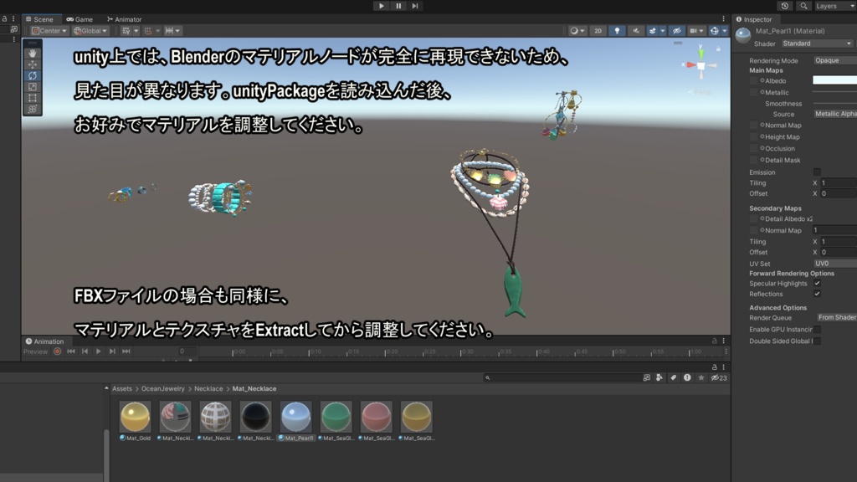The image size is (857, 482).
Task: Click the editor Play button
Action: tap(381, 6)
